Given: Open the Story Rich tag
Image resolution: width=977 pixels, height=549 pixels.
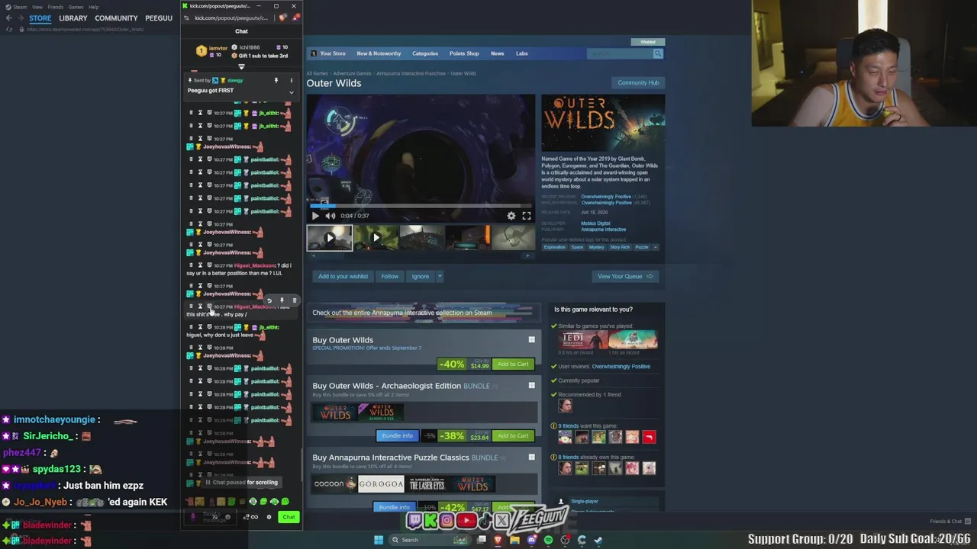Looking at the screenshot, I should pyautogui.click(x=620, y=247).
